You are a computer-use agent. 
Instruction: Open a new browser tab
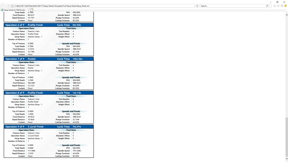click(x=31, y=10)
